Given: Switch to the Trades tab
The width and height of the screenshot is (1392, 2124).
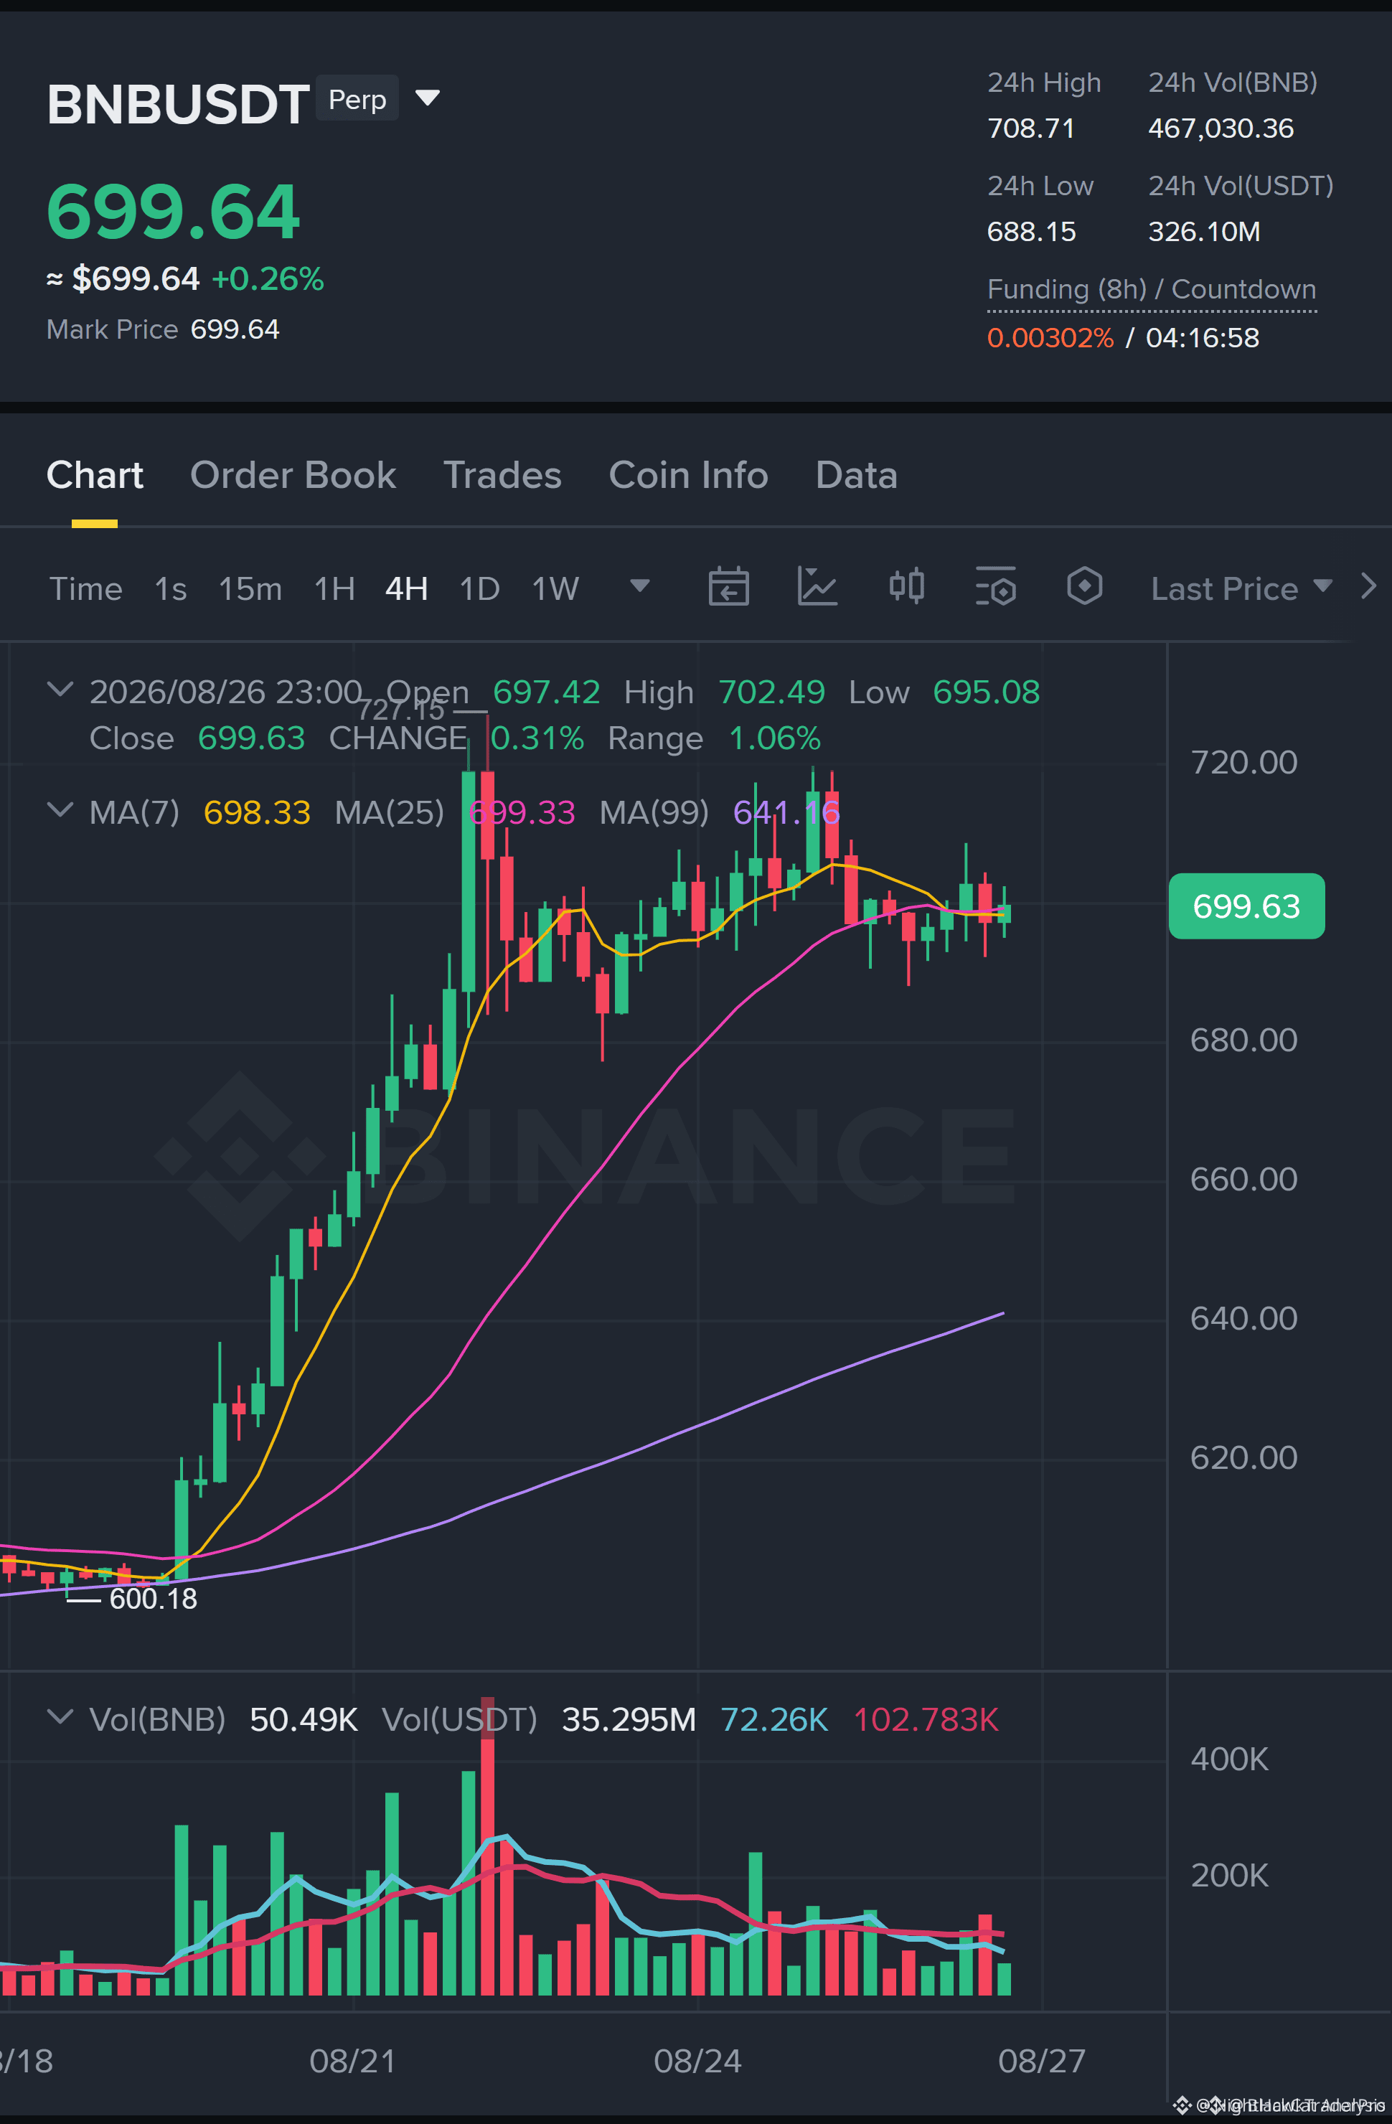Looking at the screenshot, I should 502,475.
